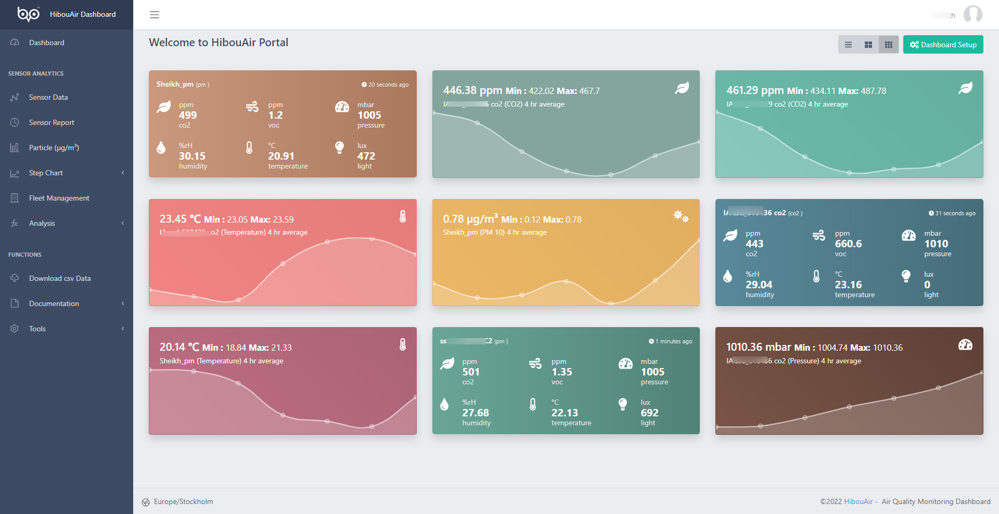Expand the Step Chart submenu arrow

pos(123,173)
